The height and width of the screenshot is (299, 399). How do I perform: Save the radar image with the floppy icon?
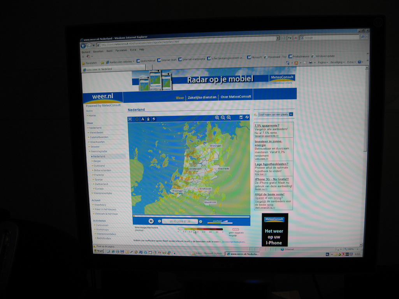[x=241, y=117]
